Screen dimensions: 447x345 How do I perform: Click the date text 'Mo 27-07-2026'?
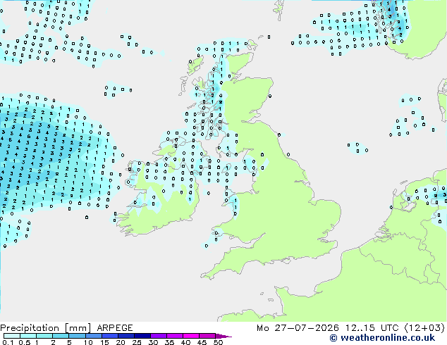coord(298,328)
